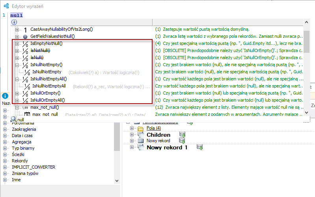Select the Rekordy category label
Viewport: 315px width, 197px height.
click(20, 161)
